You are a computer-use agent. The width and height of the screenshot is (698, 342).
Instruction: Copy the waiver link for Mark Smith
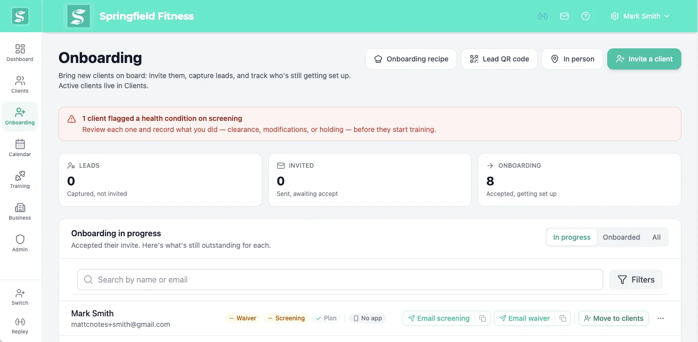point(563,318)
